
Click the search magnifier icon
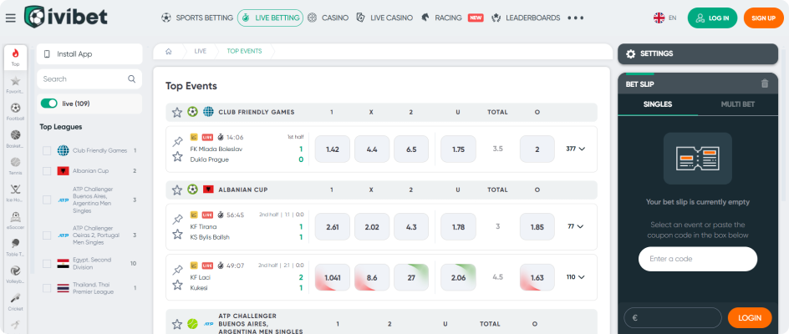tap(132, 79)
